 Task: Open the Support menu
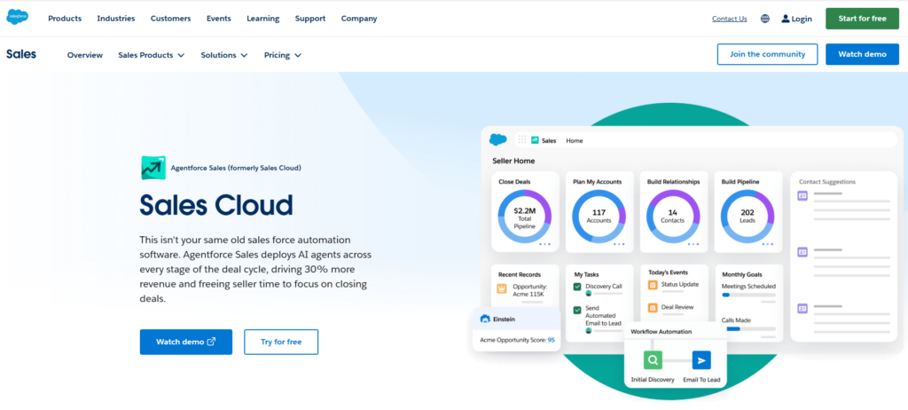310,19
